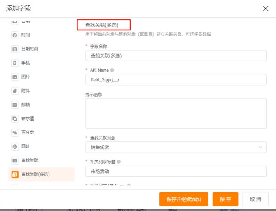Screen dimensions: 276x211
Task: Select the 邮箱 email icon
Action: pos(15,105)
